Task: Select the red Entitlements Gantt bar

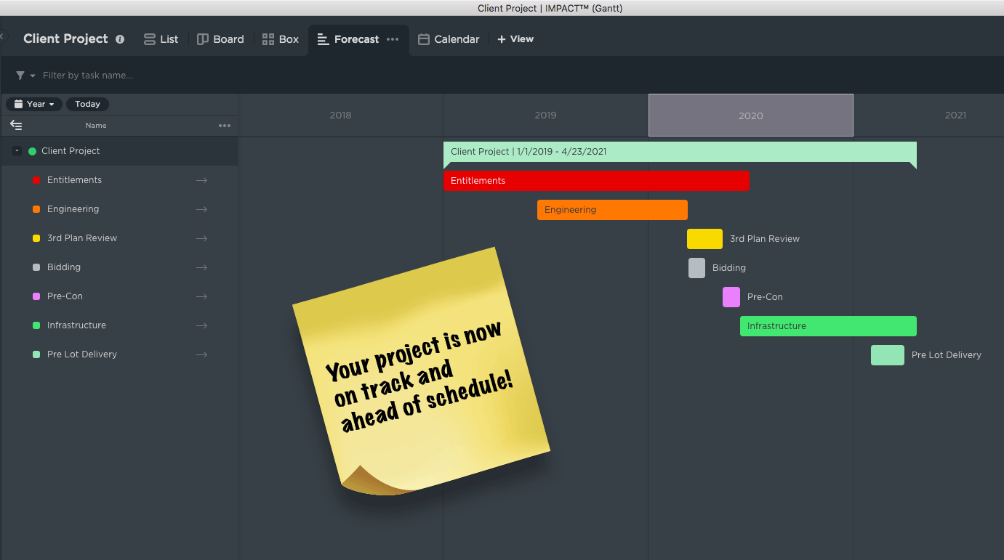Action: coord(596,181)
